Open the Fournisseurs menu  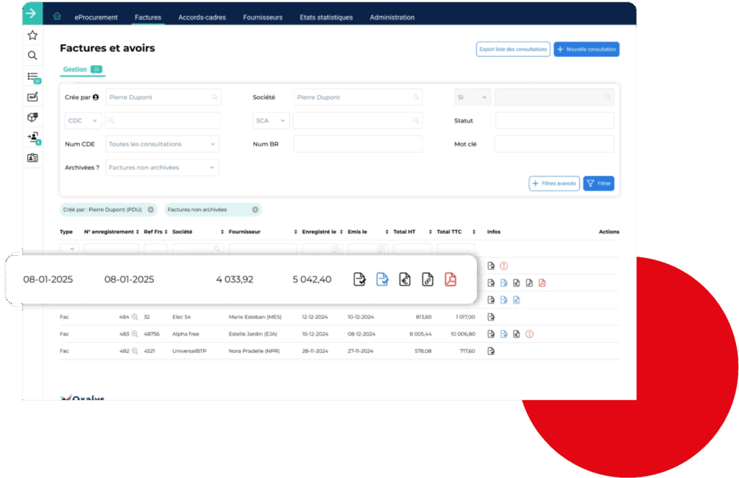pos(263,17)
